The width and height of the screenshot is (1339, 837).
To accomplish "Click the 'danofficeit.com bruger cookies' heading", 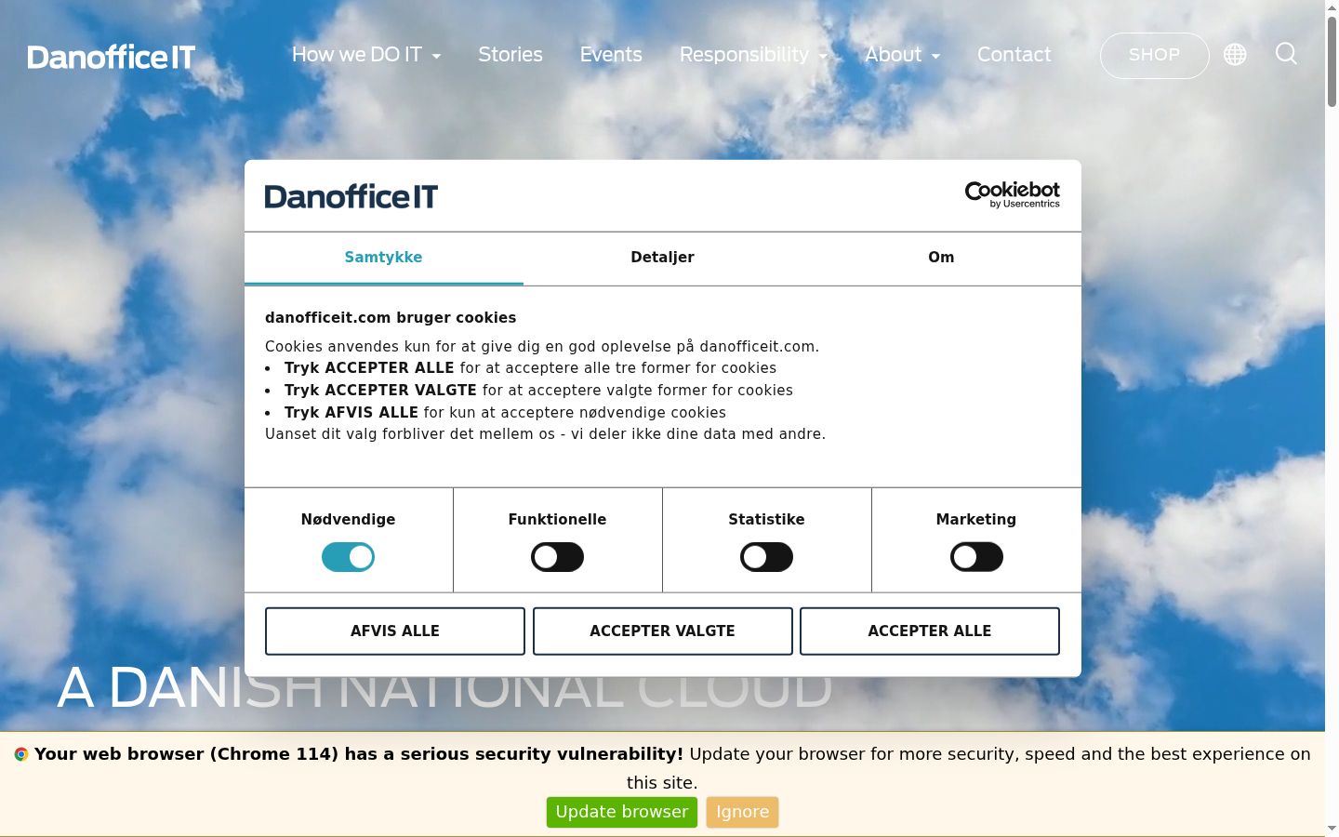I will [x=391, y=318].
